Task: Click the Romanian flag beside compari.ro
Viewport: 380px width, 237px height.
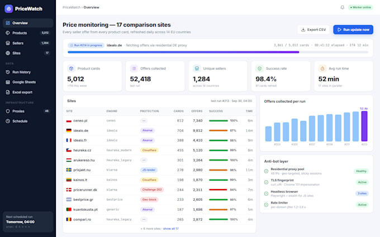Action: click(69, 219)
